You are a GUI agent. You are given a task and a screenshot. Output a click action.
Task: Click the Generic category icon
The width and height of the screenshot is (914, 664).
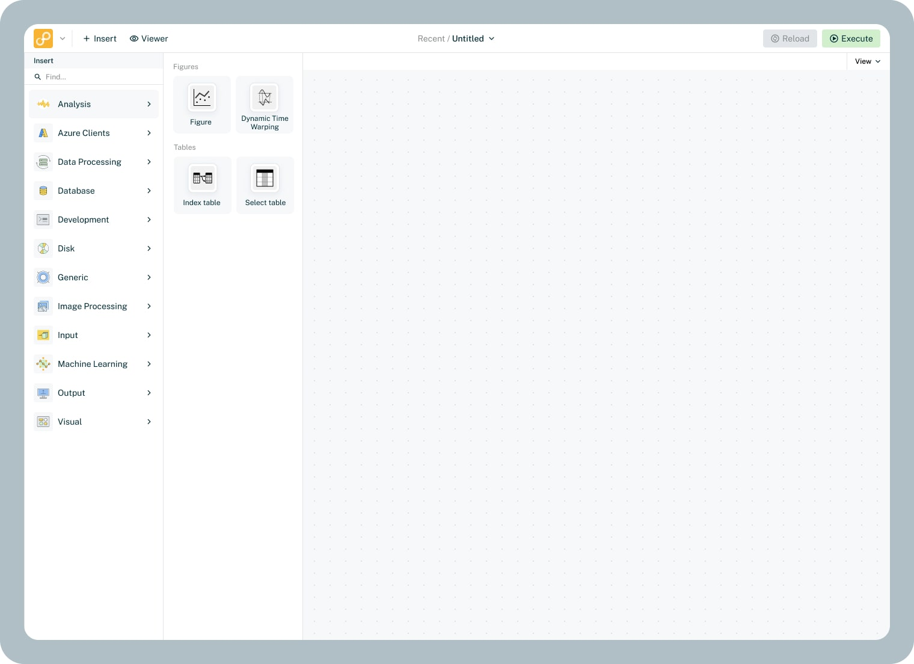[43, 277]
